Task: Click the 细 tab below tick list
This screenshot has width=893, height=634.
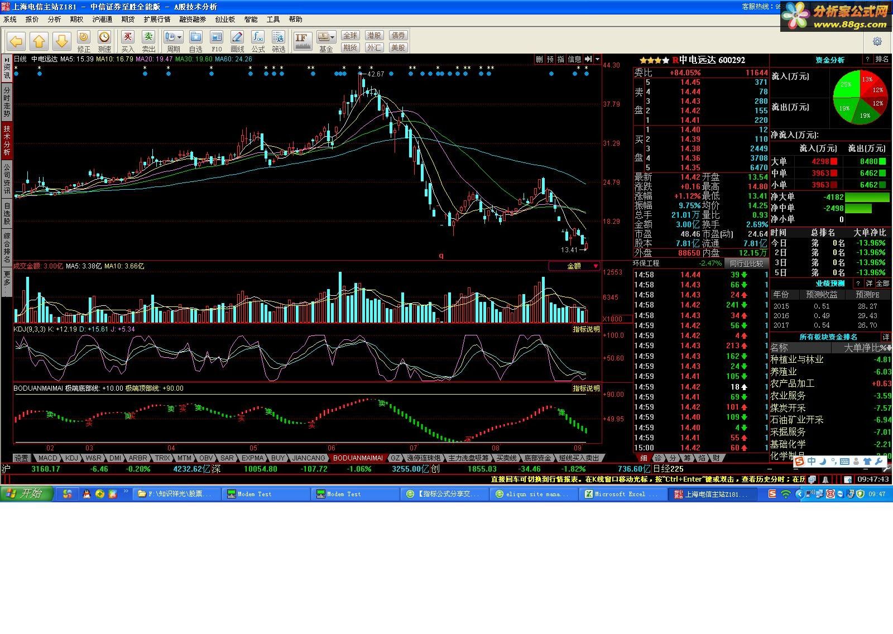Action: coord(644,458)
